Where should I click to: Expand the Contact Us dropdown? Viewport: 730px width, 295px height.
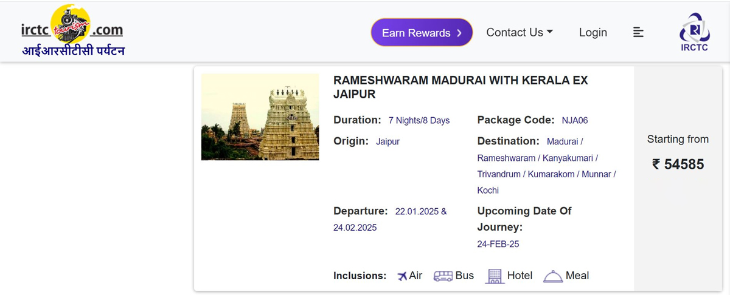[519, 33]
